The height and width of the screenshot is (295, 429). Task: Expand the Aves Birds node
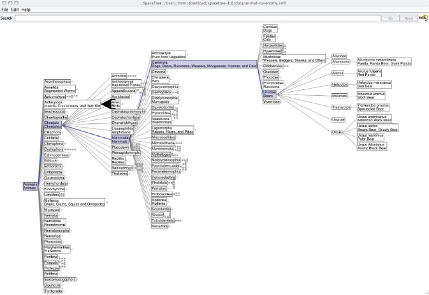[116, 103]
